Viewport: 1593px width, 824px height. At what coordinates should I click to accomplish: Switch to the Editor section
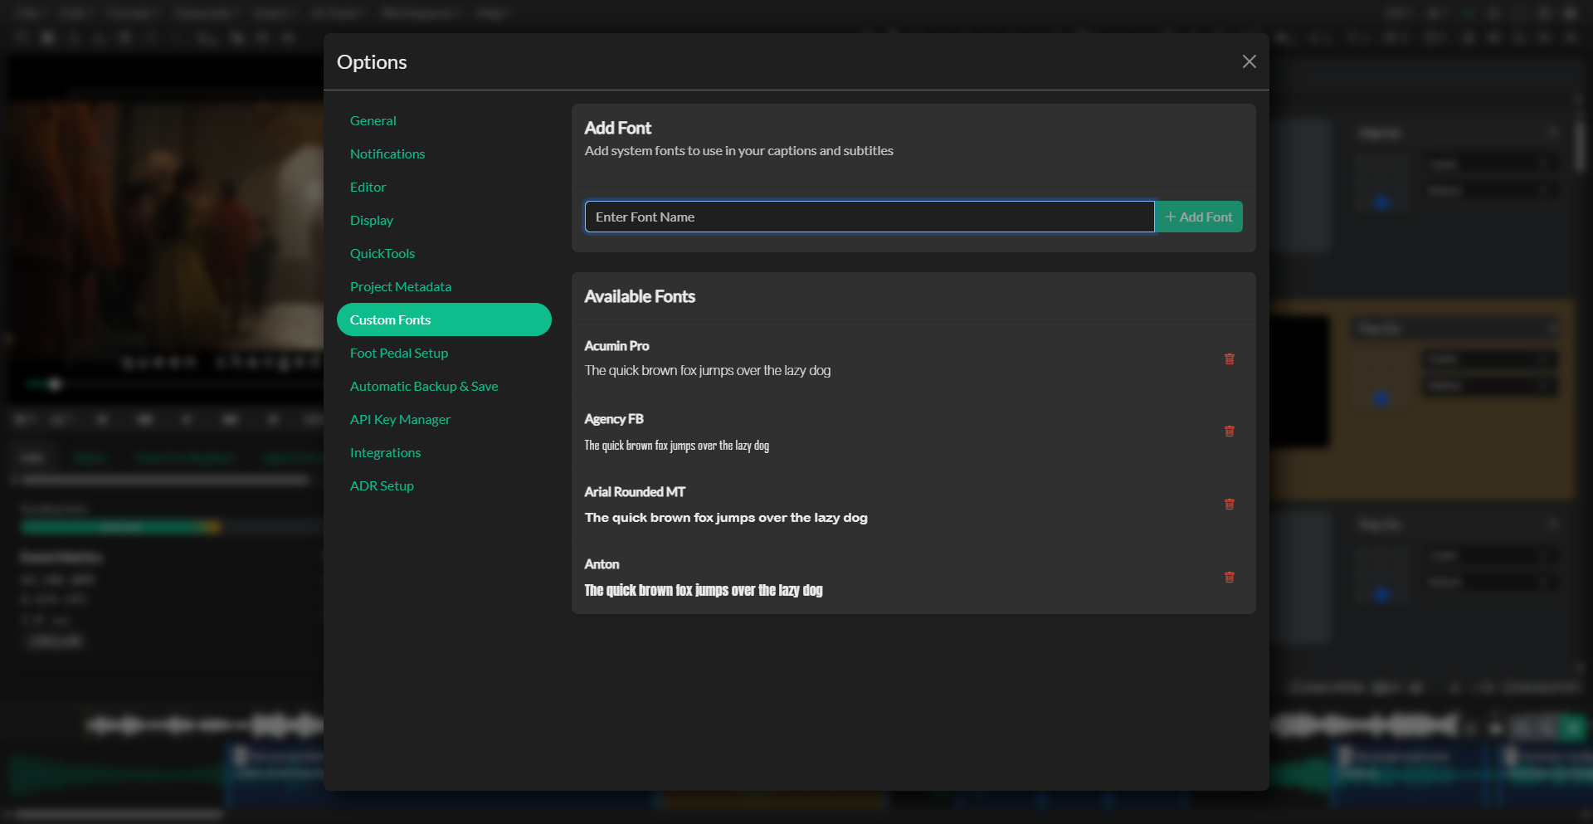tap(368, 187)
